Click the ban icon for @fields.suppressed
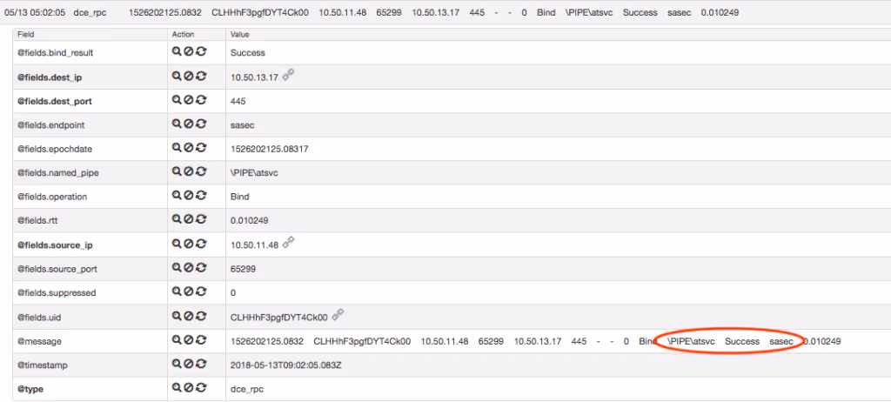Image resolution: width=891 pixels, height=402 pixels. (x=189, y=291)
